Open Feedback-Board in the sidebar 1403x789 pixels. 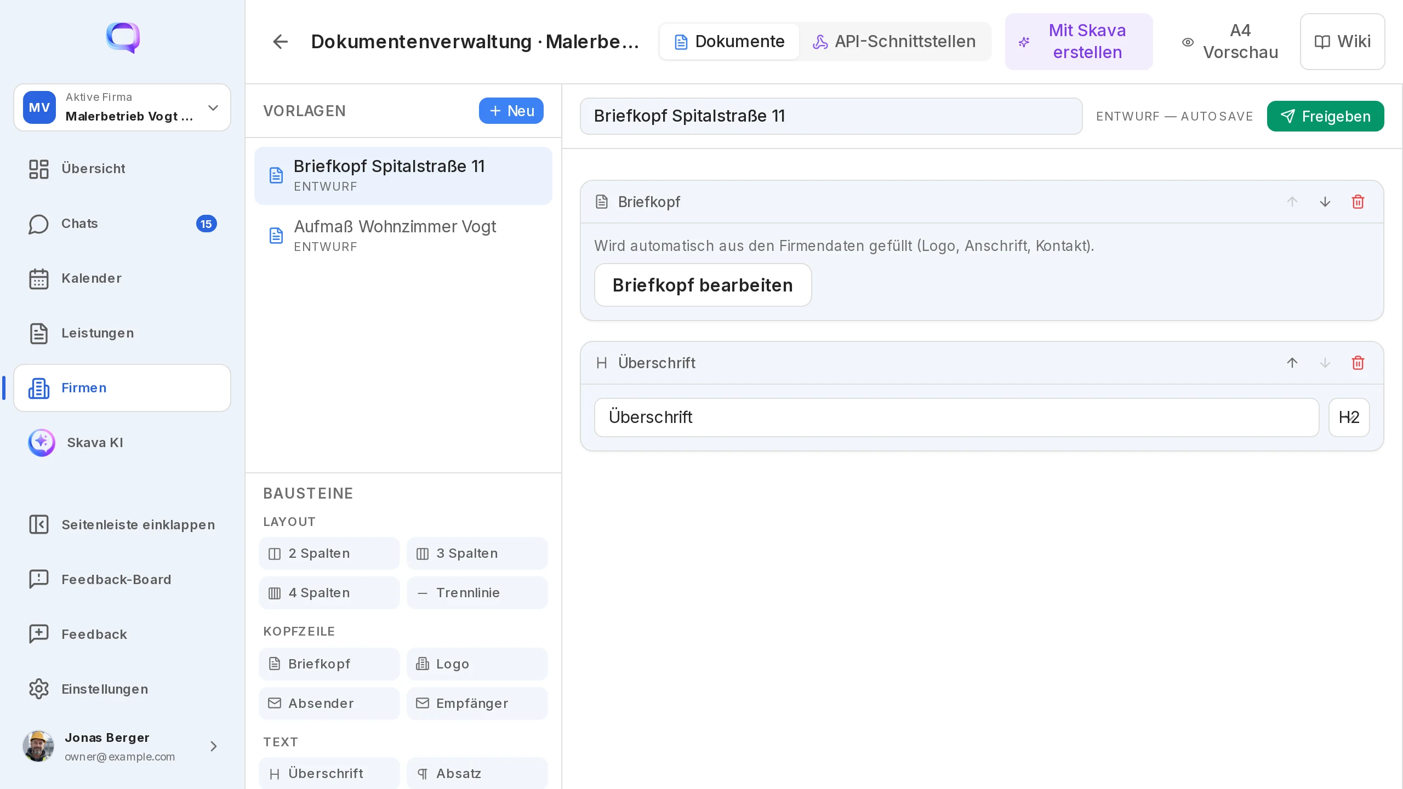coord(122,579)
